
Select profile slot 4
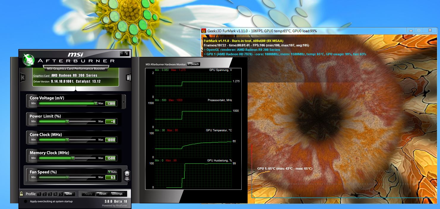pyautogui.click(x=55, y=194)
